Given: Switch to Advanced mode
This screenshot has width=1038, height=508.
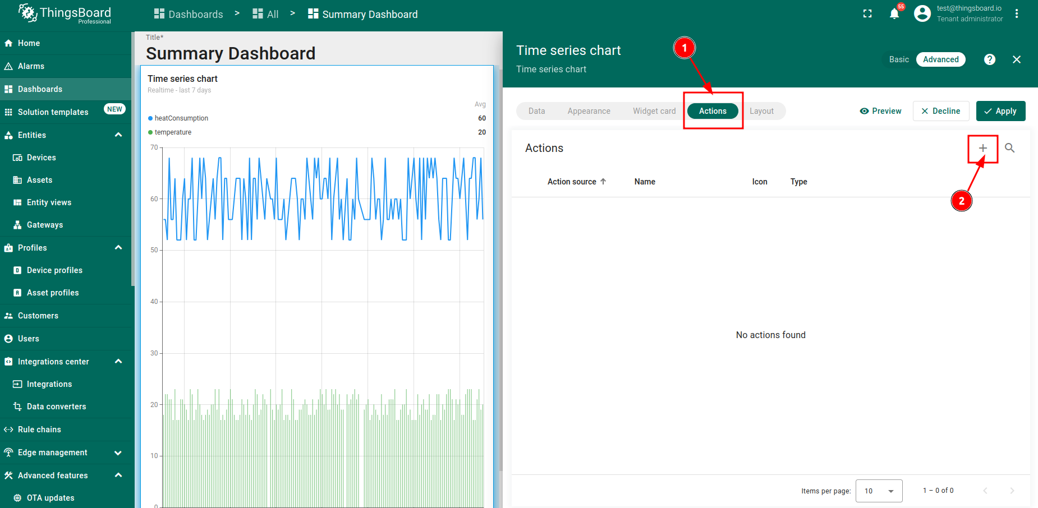Looking at the screenshot, I should [x=941, y=59].
